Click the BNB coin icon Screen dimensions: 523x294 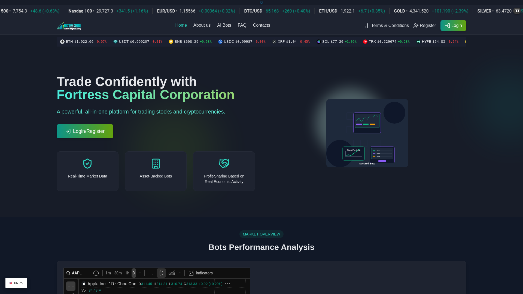(171, 42)
